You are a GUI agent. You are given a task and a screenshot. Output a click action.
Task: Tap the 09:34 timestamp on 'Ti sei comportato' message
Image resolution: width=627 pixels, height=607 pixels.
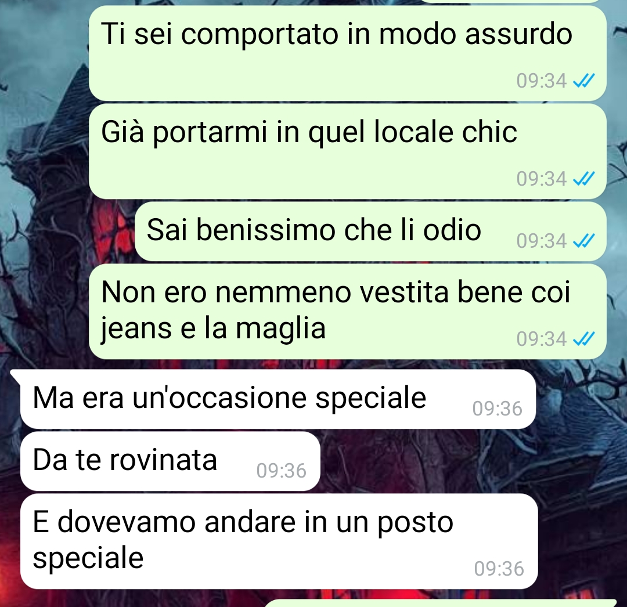coord(542,81)
